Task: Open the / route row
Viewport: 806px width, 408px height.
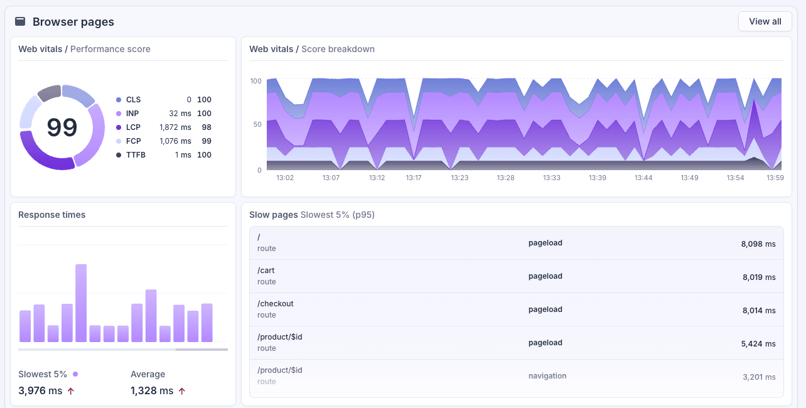Action: [517, 243]
